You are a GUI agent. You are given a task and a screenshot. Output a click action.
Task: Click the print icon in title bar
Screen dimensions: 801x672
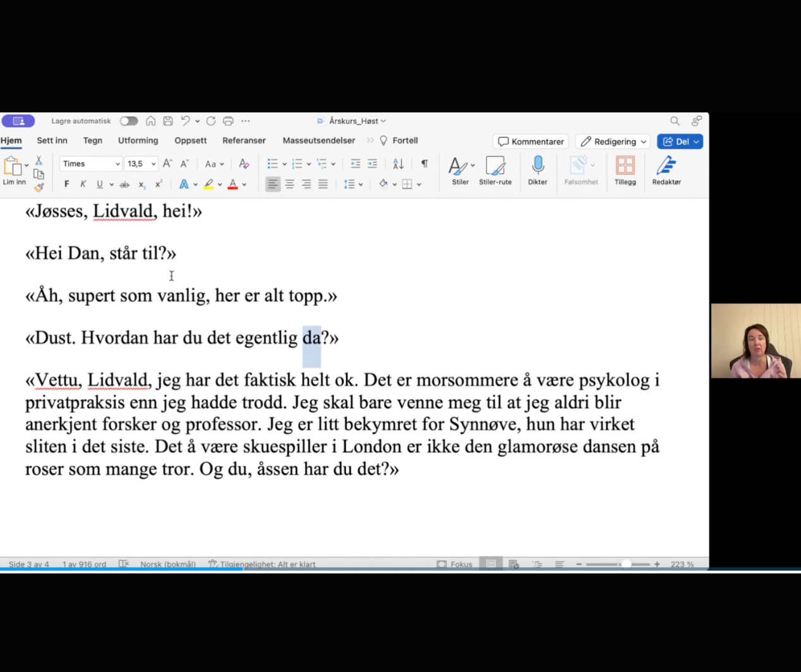tap(228, 121)
